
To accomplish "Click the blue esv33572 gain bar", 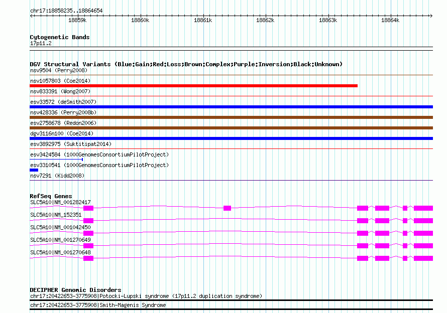I will click(231, 107).
